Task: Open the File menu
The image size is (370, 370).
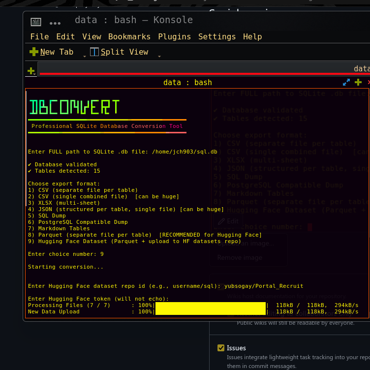Action: (39, 37)
